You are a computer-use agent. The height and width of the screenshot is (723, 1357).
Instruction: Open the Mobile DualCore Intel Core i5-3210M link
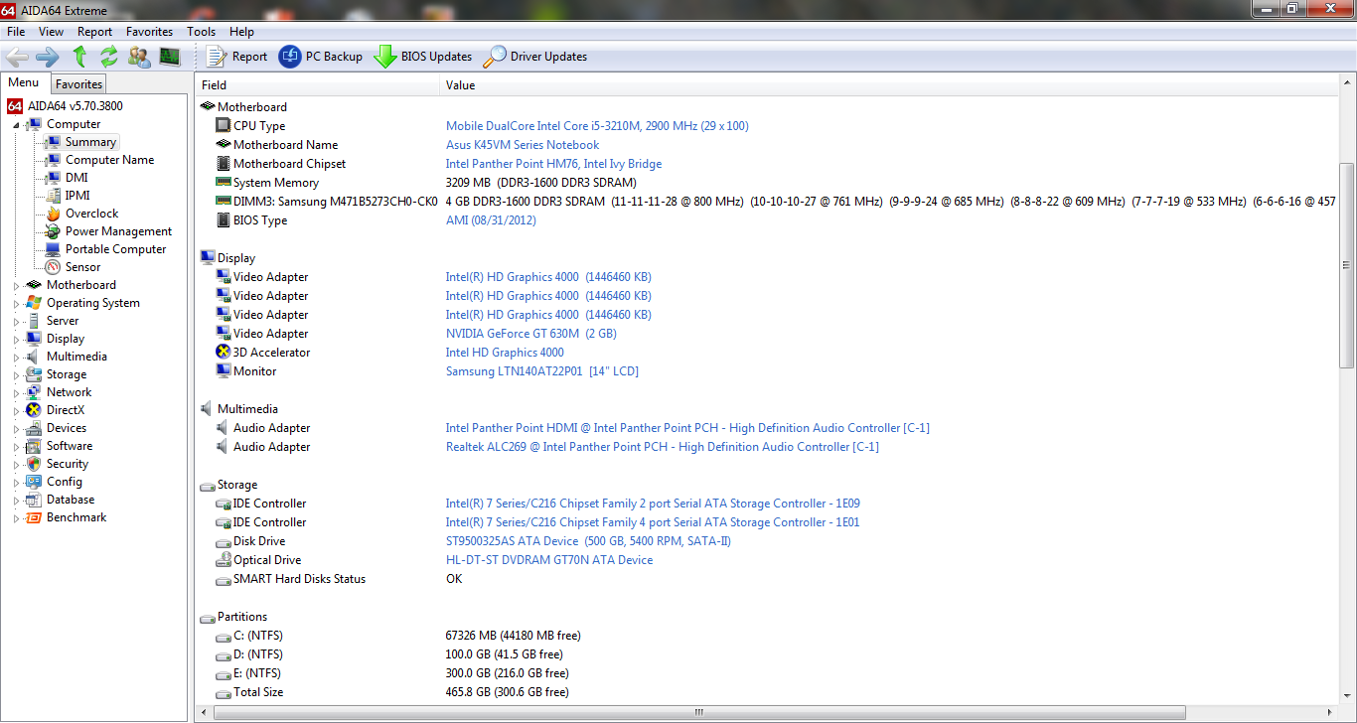(x=597, y=126)
